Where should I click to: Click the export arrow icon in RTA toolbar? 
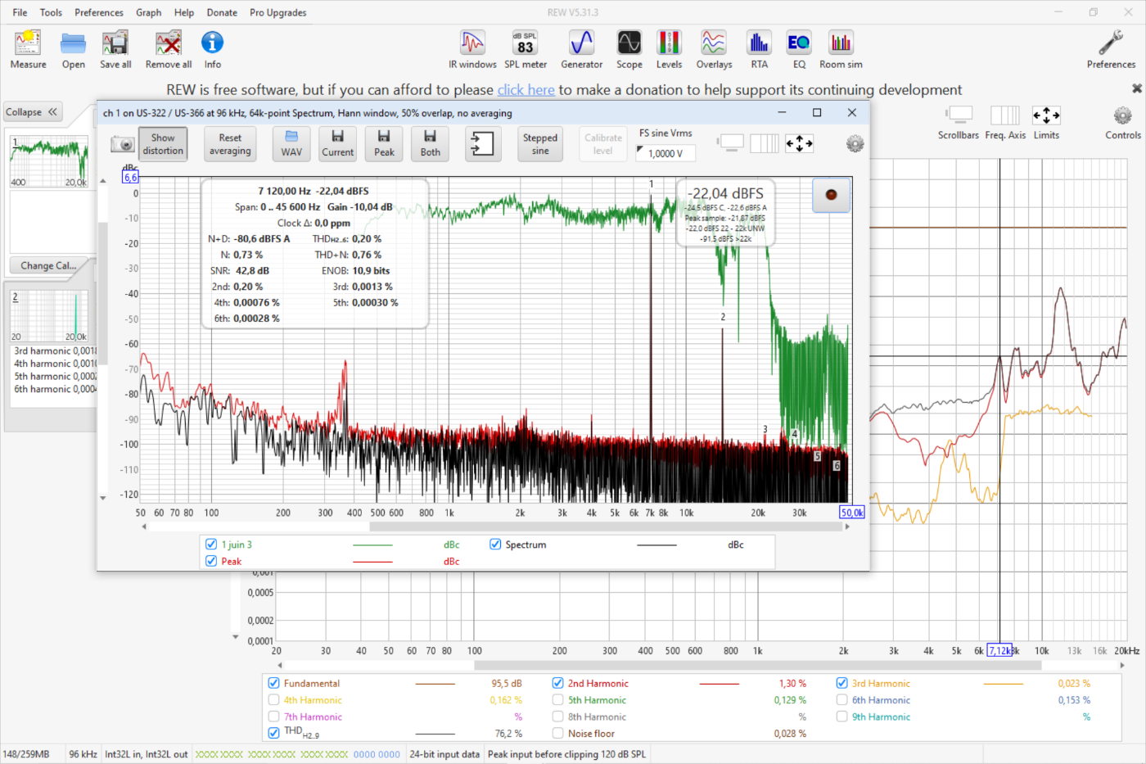coord(483,144)
